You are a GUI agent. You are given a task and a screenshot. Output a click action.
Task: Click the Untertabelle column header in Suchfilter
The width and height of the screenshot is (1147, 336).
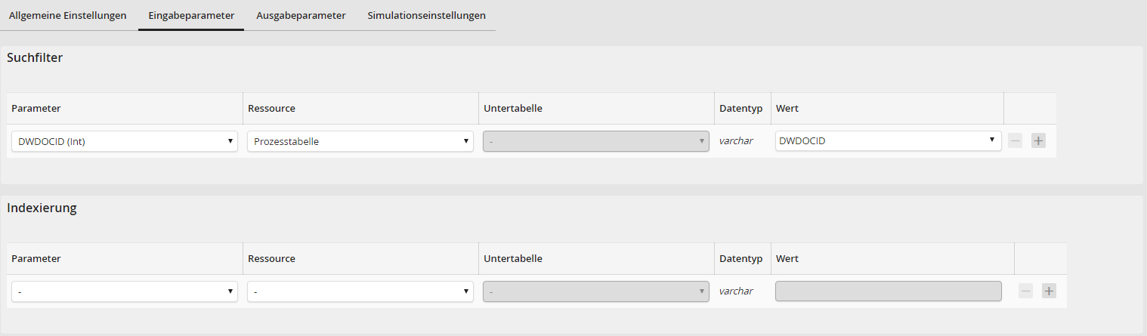tap(512, 109)
